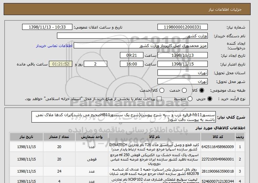The width and height of the screenshot is (258, 183).
Task: Click product code 2811900663590018
Action: coord(217,172)
